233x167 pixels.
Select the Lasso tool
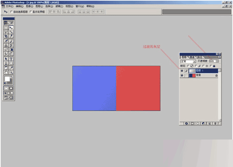6,32
